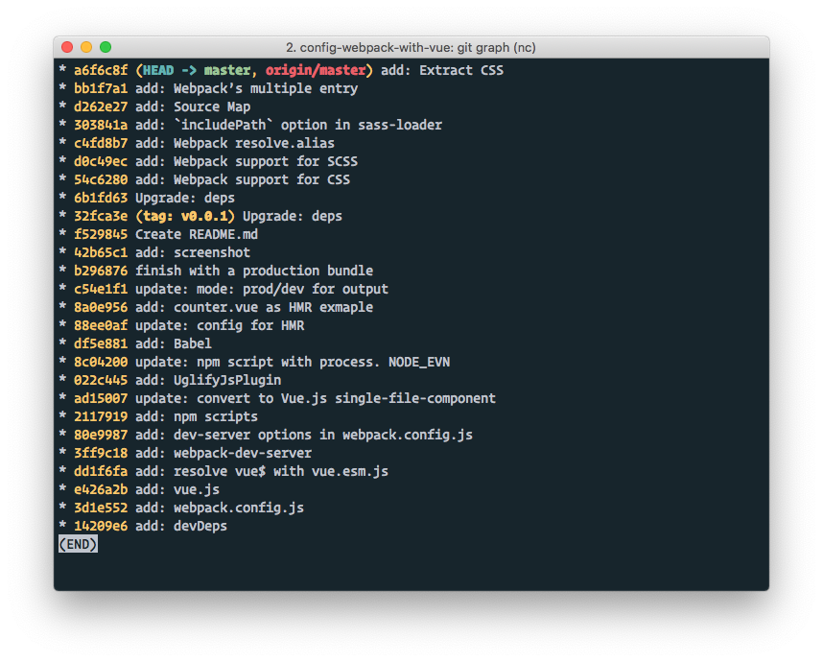The image size is (823, 662).
Task: Click 'update: mode: prod/dev for output'
Action: pos(262,289)
